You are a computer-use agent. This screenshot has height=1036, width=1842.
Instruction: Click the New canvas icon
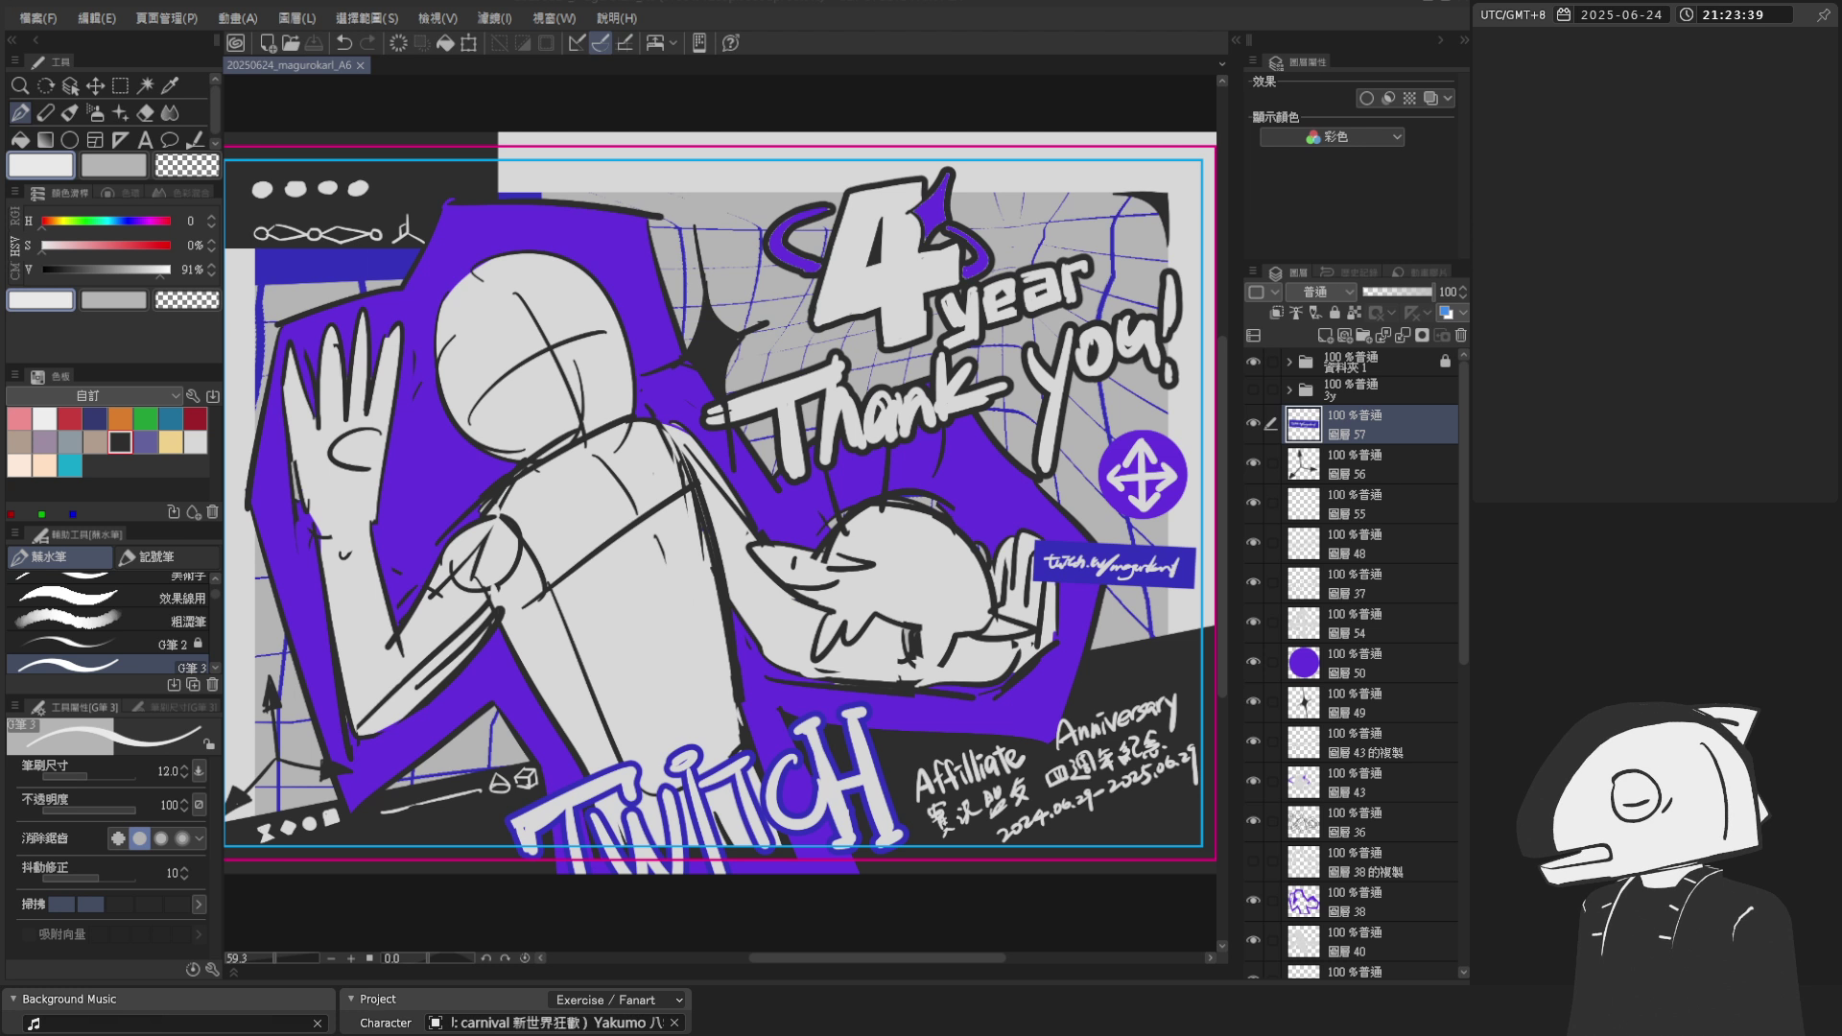(x=268, y=43)
